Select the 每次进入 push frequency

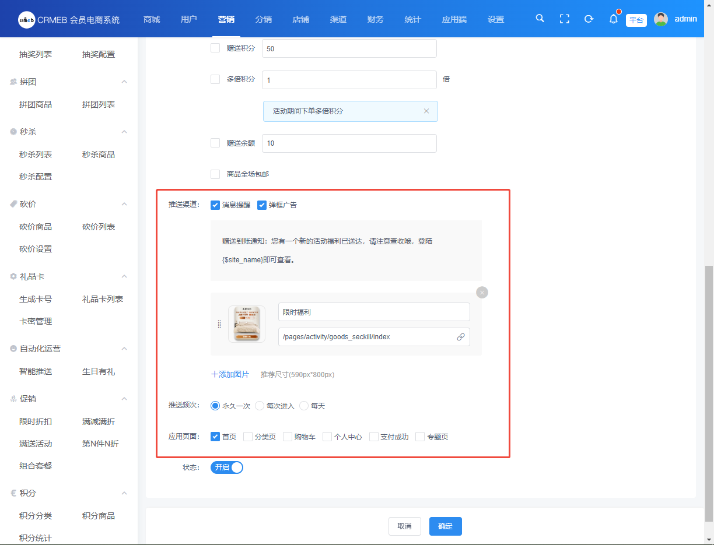coord(260,406)
